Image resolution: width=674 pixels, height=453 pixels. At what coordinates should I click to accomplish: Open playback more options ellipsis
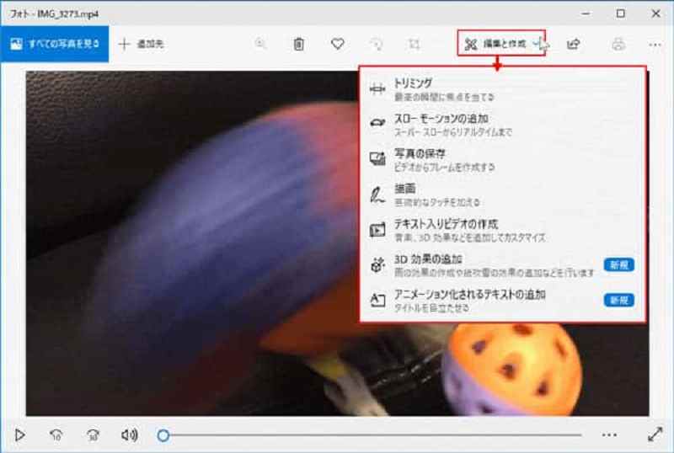point(609,435)
